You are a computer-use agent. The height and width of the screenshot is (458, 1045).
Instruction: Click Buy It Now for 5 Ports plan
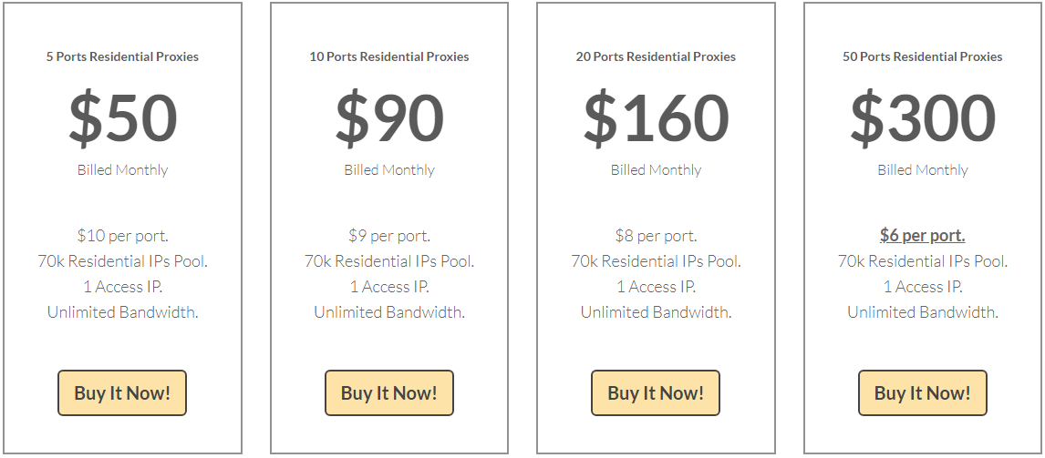pyautogui.click(x=122, y=393)
